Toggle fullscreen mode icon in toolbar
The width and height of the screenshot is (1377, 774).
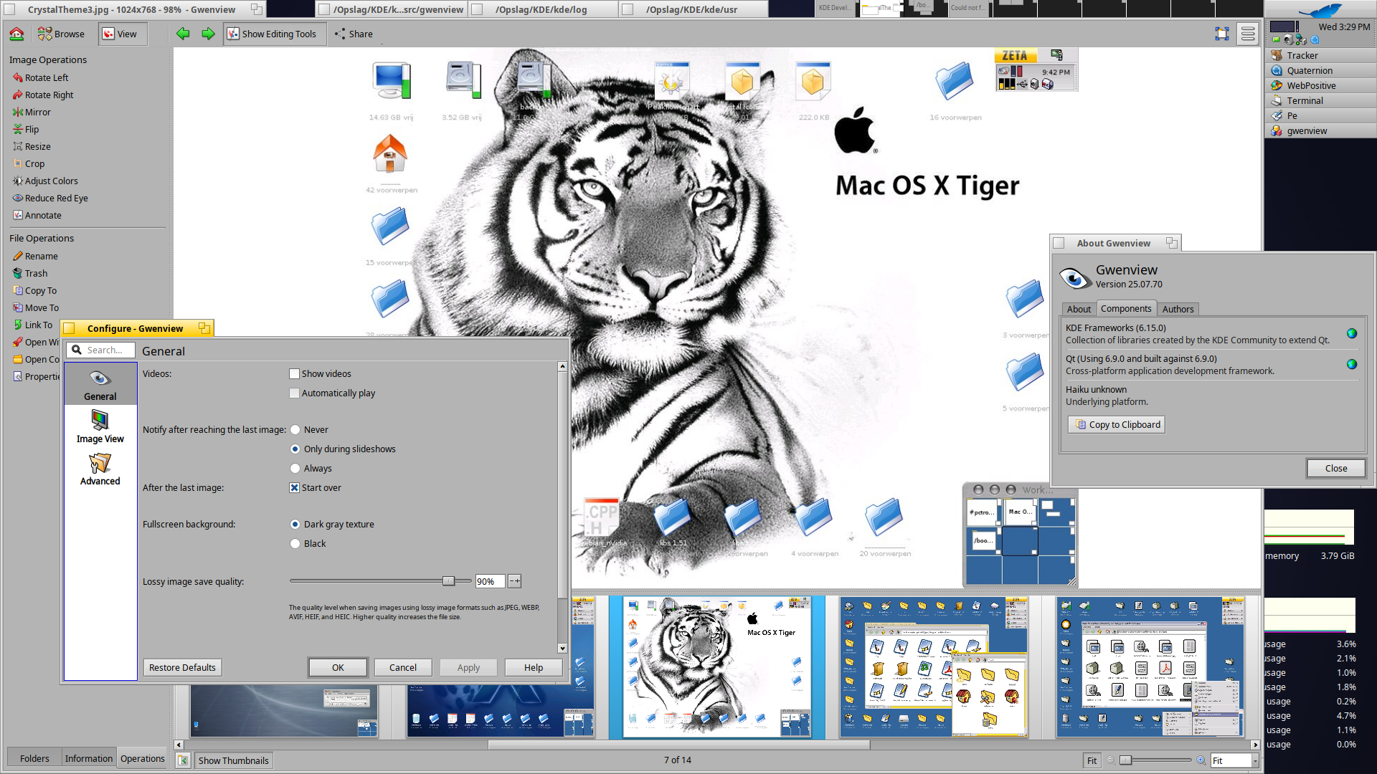(x=1222, y=34)
